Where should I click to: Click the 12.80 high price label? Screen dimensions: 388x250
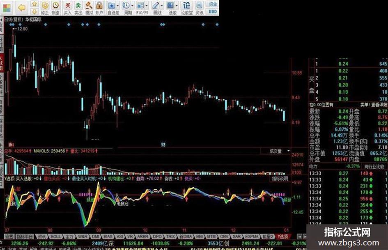point(22,29)
